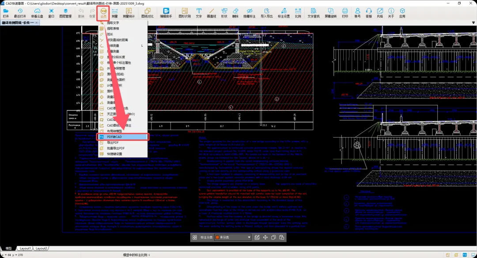This screenshot has width=477, height=258.
Task: Open the 最近打开 recent files list
Action: click(x=20, y=12)
